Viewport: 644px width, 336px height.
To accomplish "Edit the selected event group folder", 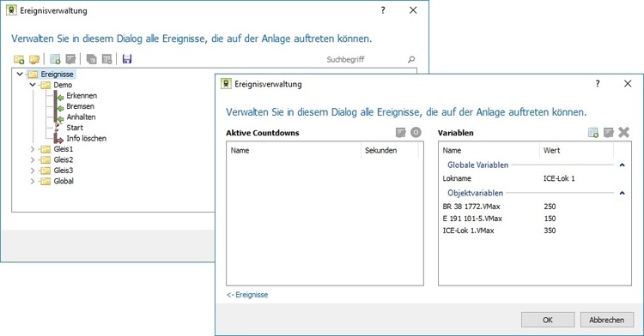I will (x=34, y=59).
